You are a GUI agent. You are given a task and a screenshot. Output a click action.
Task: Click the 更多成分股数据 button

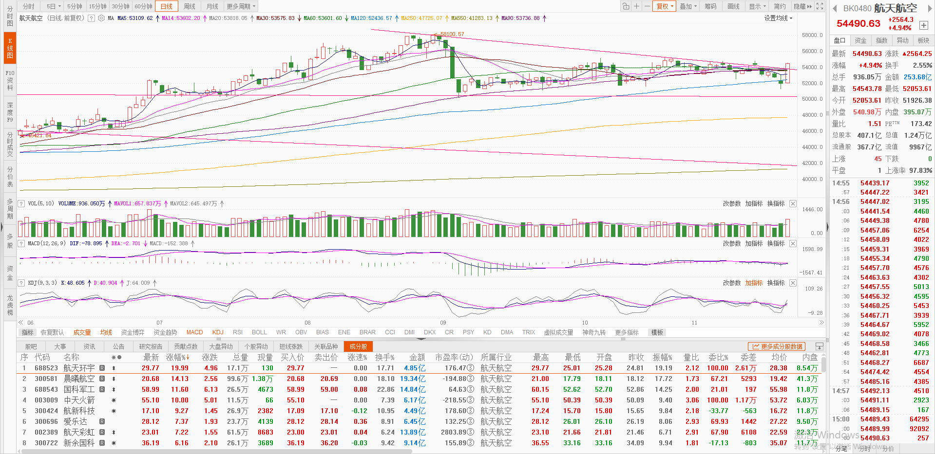pos(777,346)
